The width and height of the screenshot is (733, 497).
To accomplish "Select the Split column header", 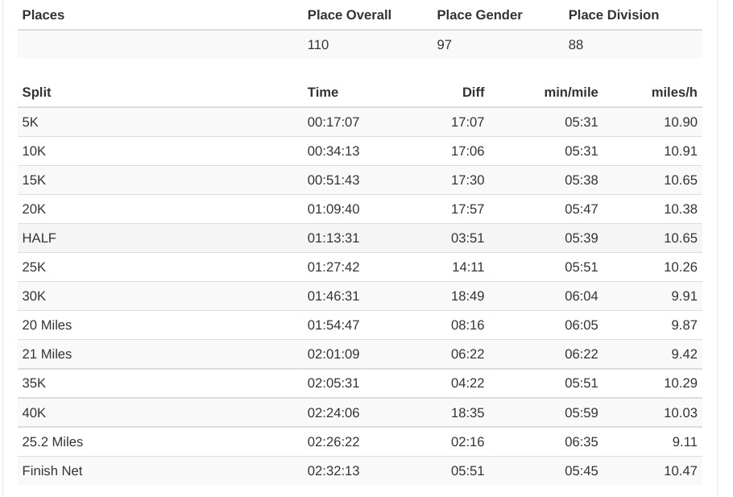I will point(36,92).
